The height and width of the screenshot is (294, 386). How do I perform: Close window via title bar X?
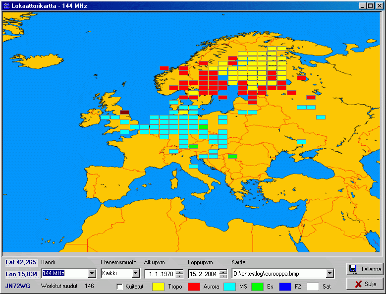380,6
